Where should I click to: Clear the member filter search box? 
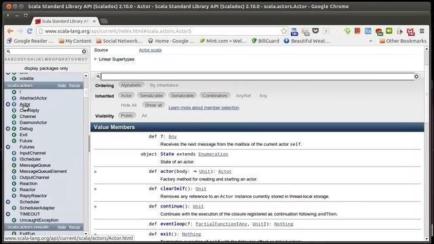coord(416,77)
